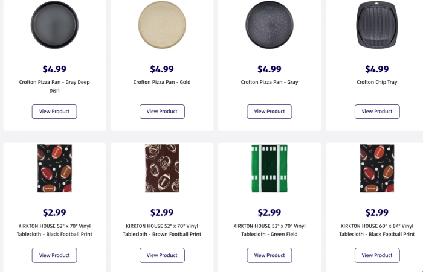View Product for Brown Football Print tablecloth
Image resolution: width=423 pixels, height=272 pixels.
[x=162, y=255]
